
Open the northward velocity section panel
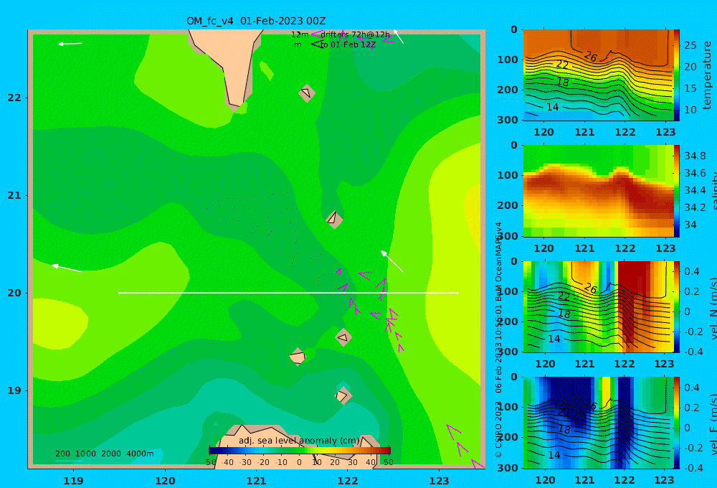click(598, 306)
